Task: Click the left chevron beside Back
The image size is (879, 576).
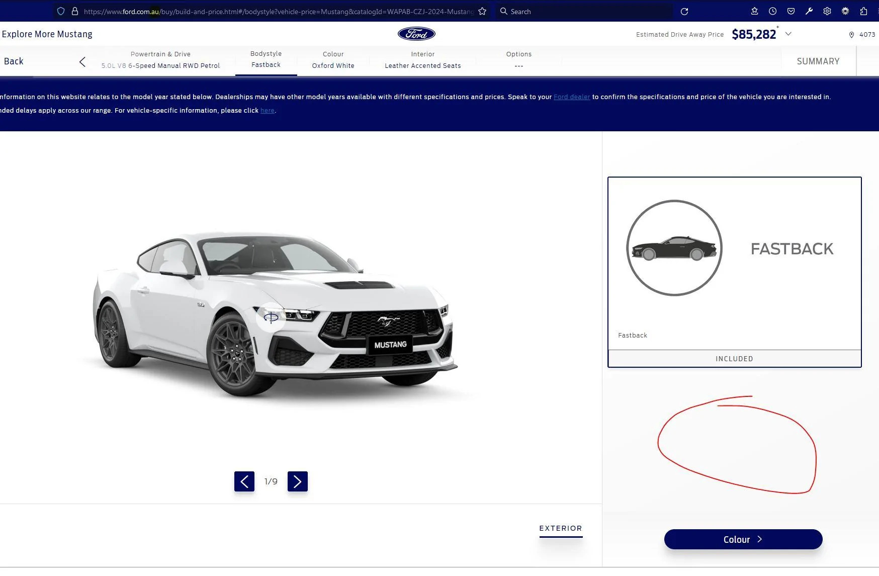Action: pyautogui.click(x=82, y=61)
